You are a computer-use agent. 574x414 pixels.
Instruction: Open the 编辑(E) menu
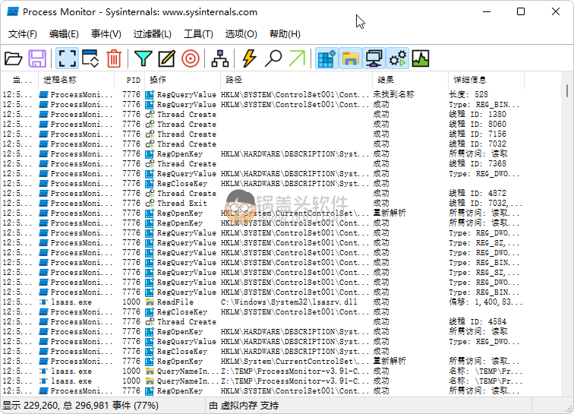[x=64, y=34]
